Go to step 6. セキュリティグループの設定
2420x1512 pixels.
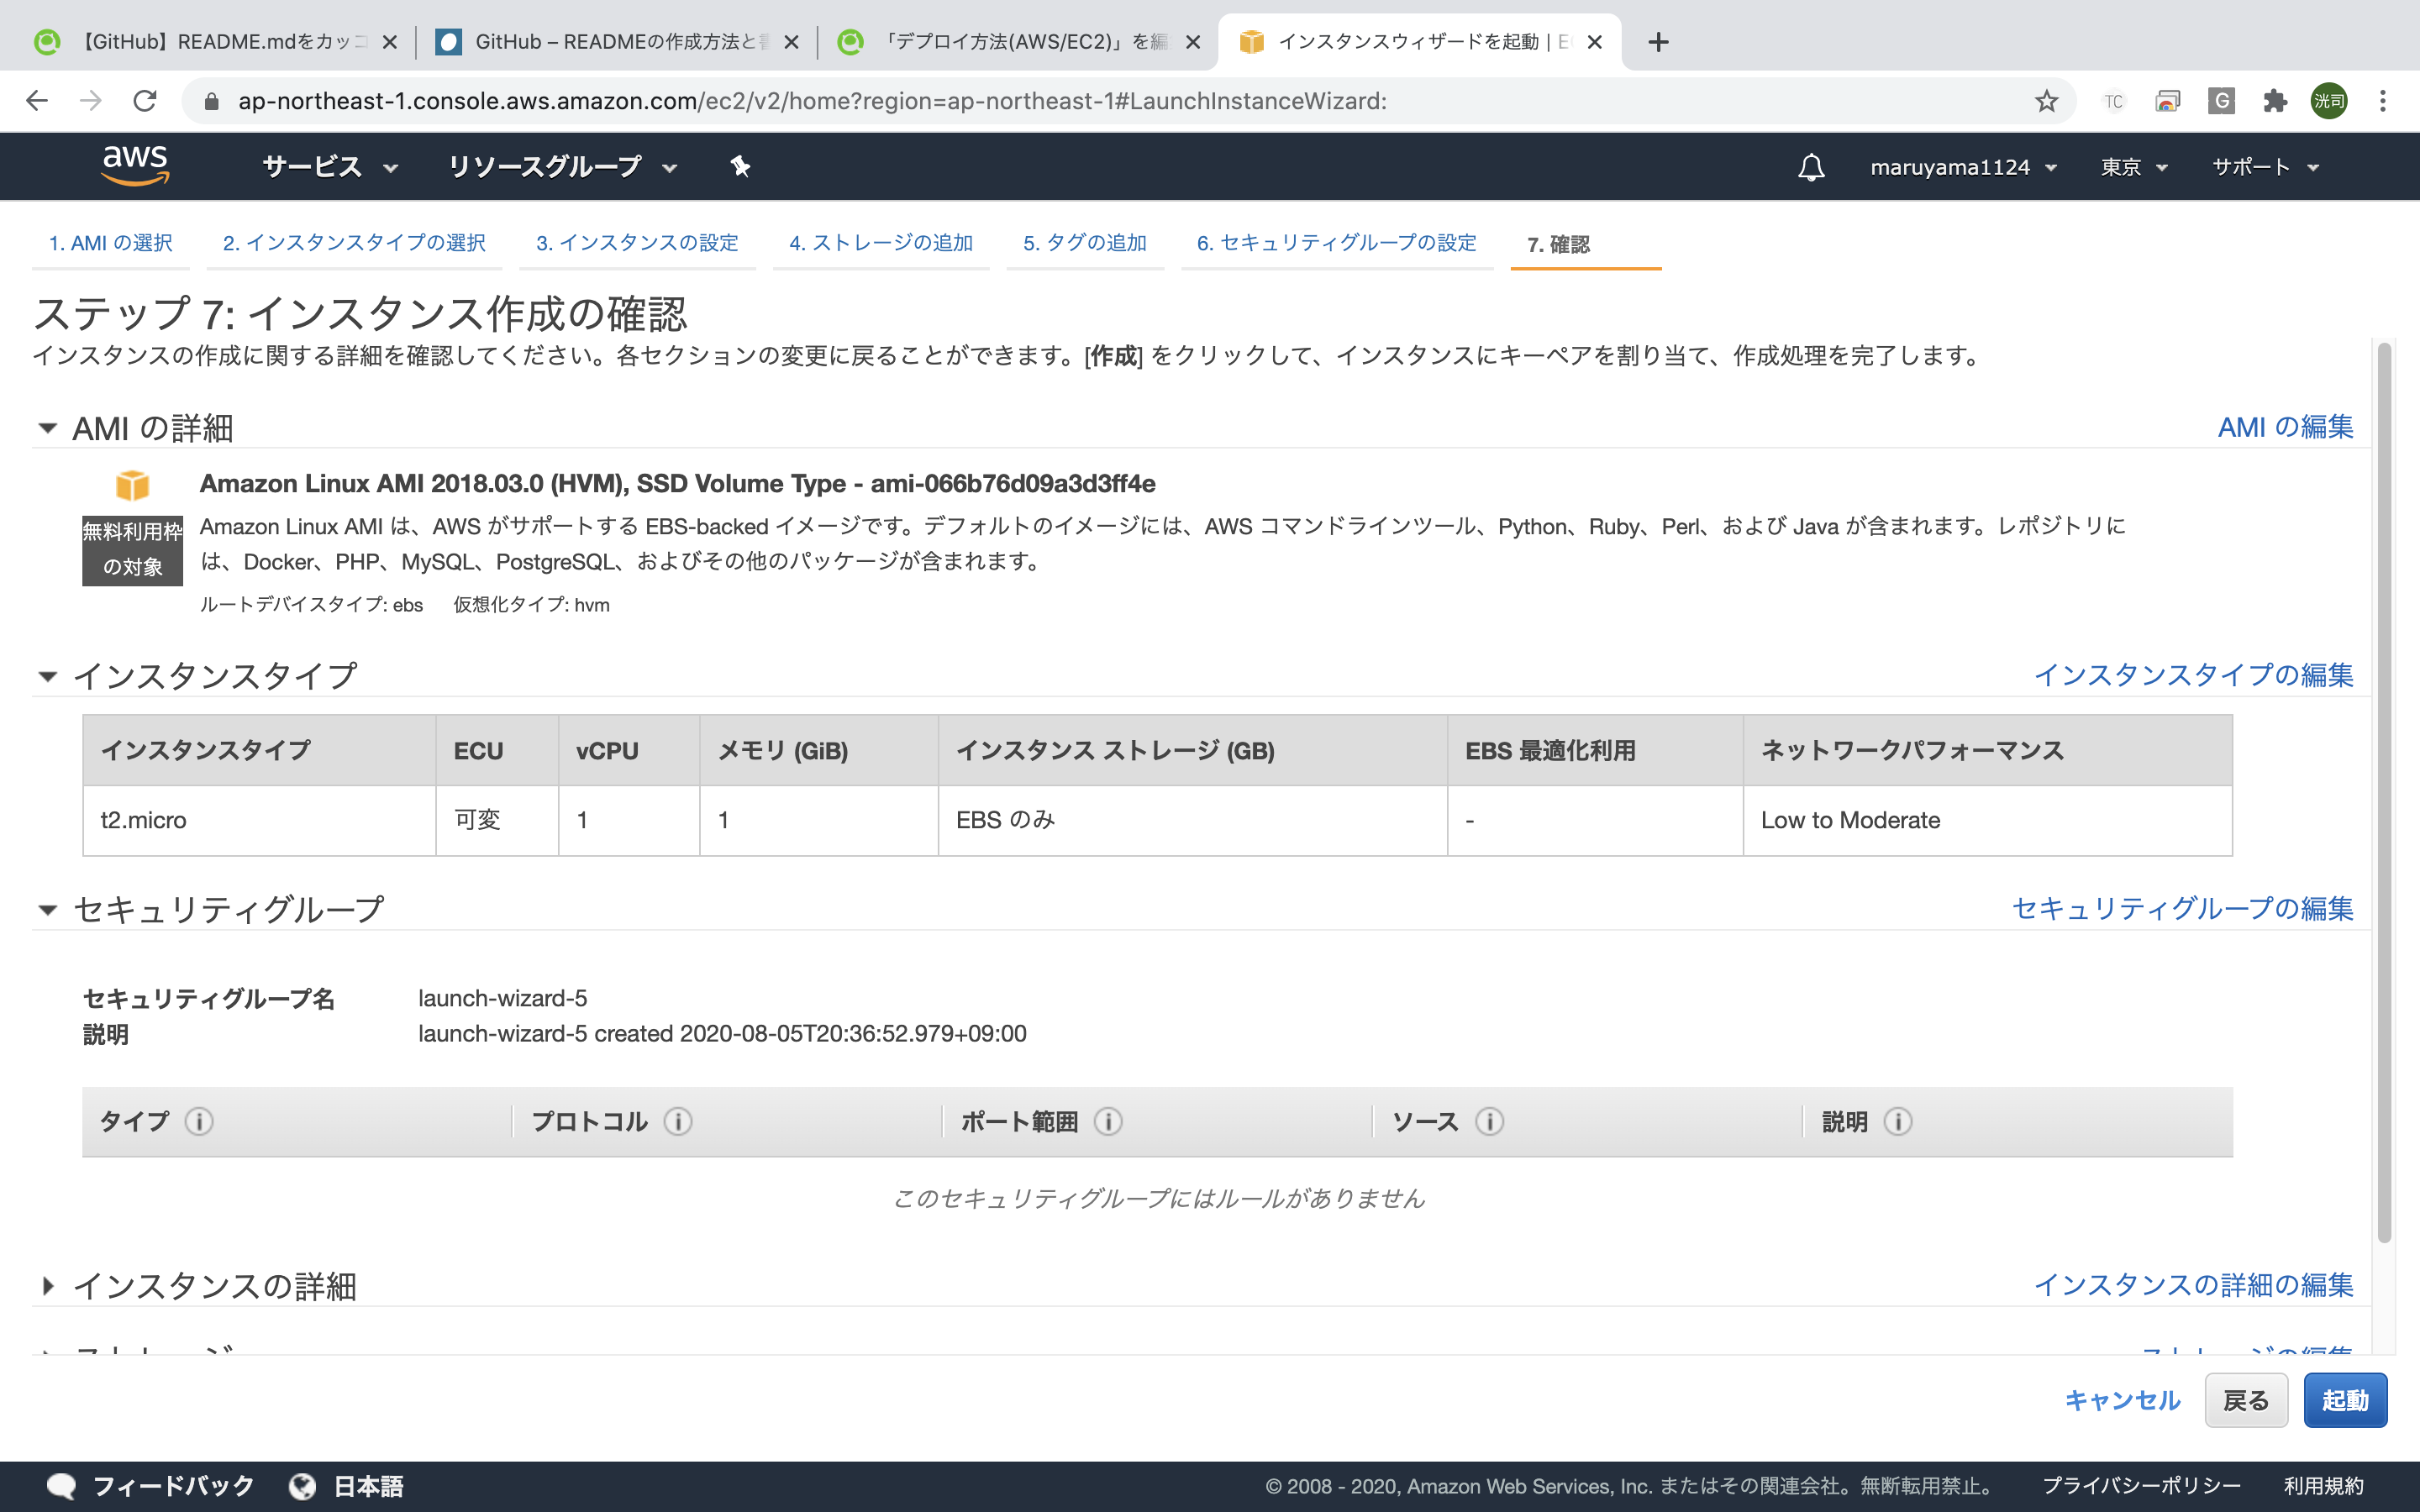click(1337, 243)
